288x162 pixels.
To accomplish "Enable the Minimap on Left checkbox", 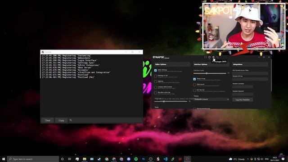I will pos(155,76).
